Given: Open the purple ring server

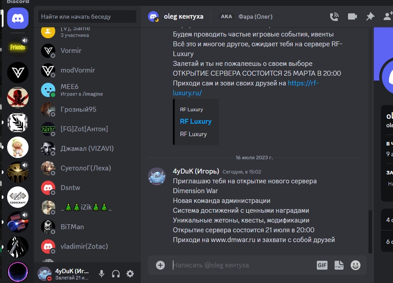Looking at the screenshot, I should (17, 272).
